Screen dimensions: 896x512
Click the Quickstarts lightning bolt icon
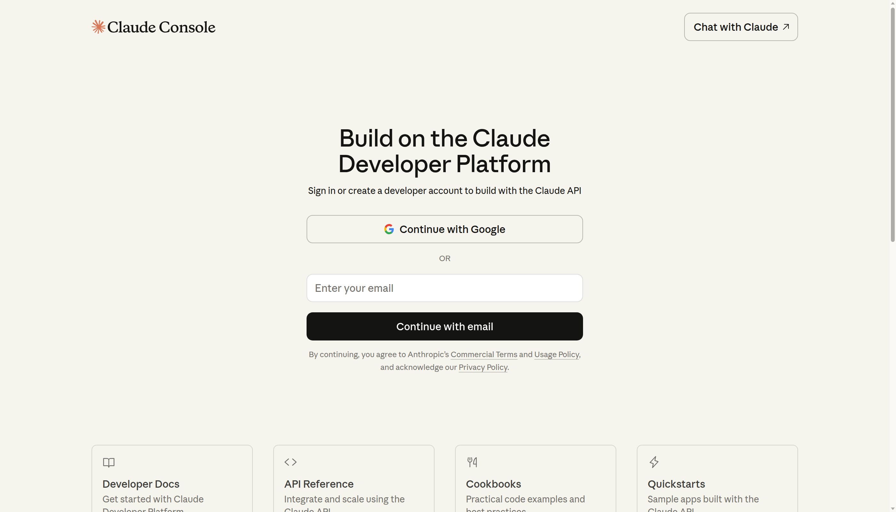[x=654, y=462]
